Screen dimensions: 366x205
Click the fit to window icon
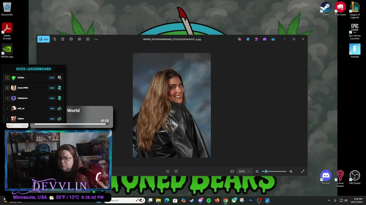click(232, 171)
